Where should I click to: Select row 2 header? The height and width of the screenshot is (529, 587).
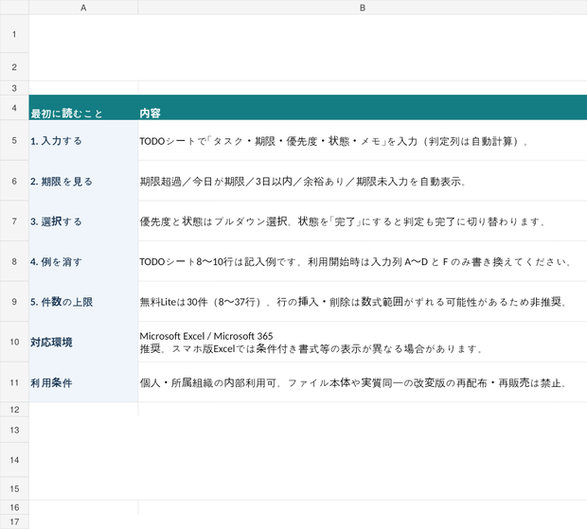pyautogui.click(x=14, y=67)
